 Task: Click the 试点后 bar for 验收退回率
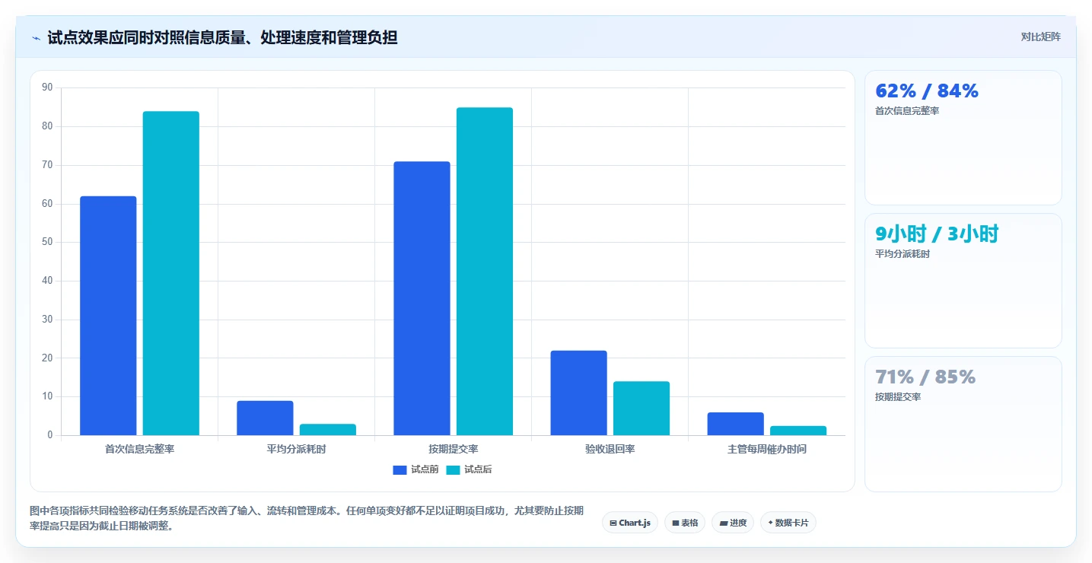click(642, 408)
